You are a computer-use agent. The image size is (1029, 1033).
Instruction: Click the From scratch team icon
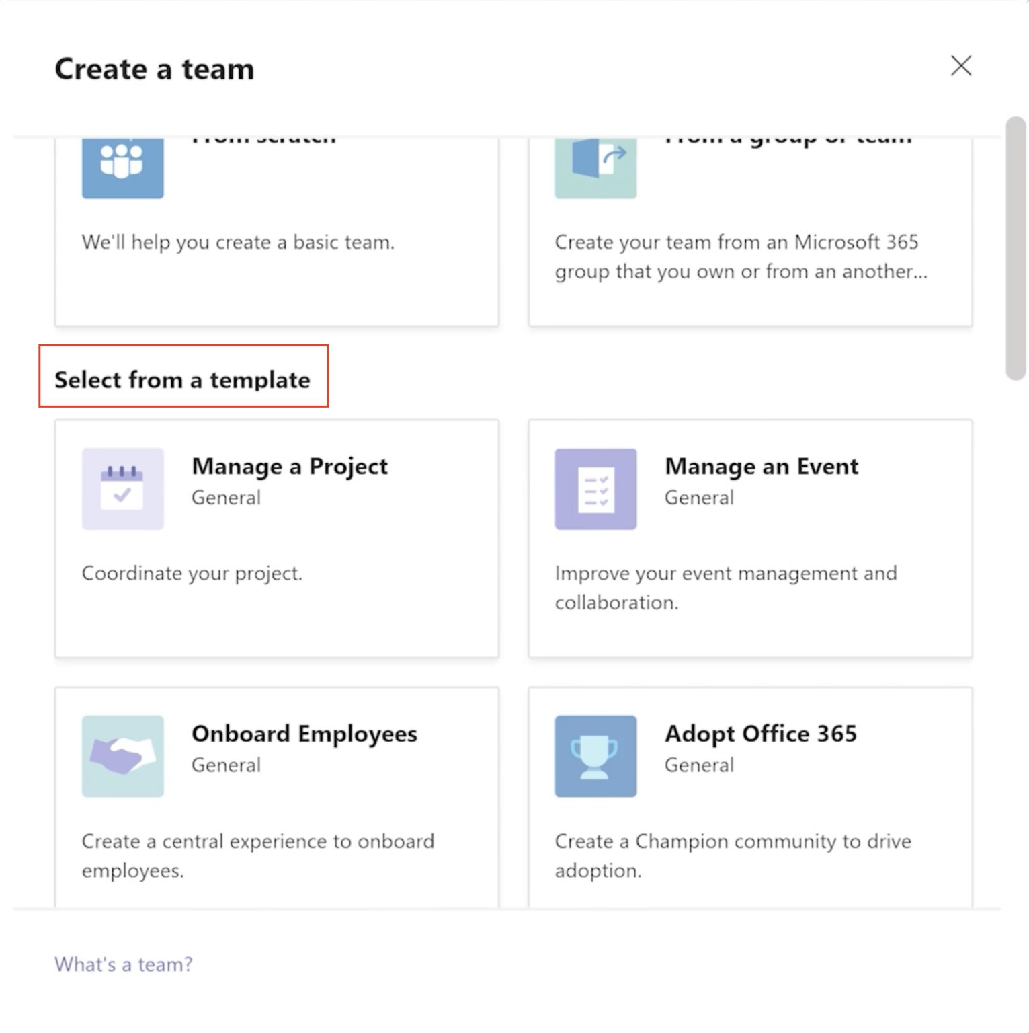[x=122, y=167]
